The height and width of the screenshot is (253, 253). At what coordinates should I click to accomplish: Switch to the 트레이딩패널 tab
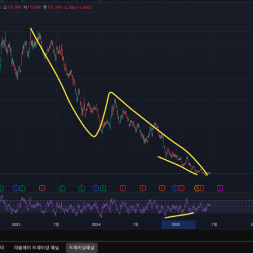[x=82, y=247]
